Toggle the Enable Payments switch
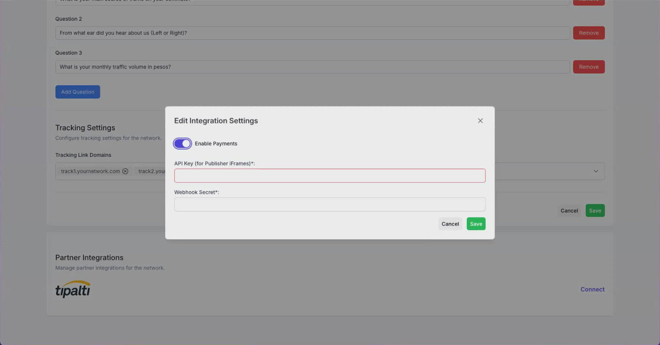 coord(182,144)
